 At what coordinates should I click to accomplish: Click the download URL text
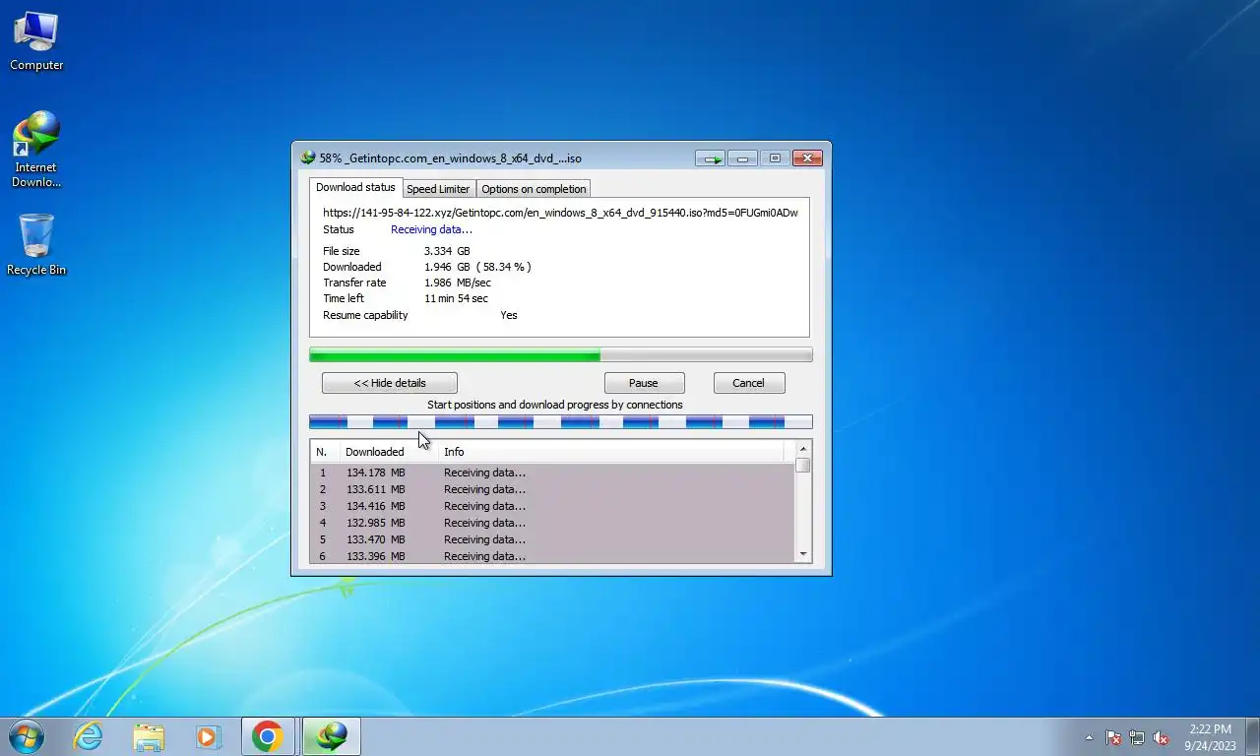pos(560,212)
